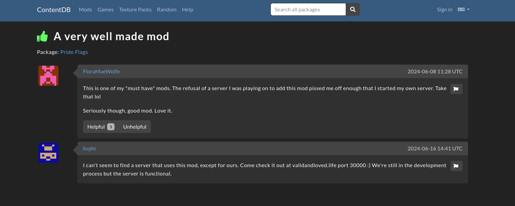Mark the review as Helpful
Image resolution: width=515 pixels, height=206 pixels.
[101, 127]
